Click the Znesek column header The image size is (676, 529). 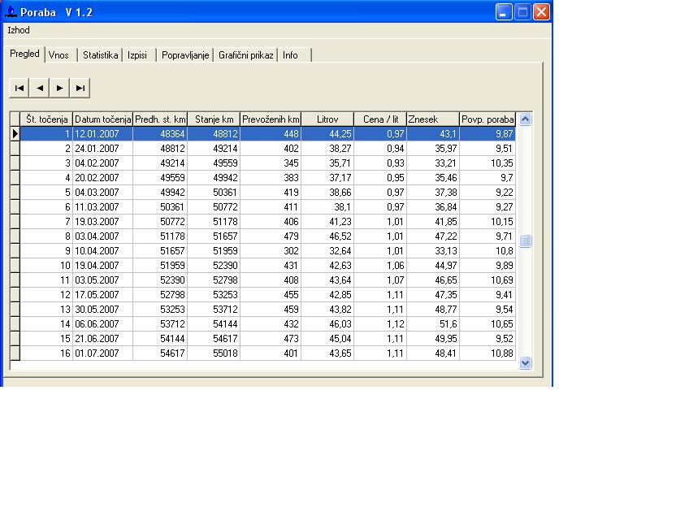[x=433, y=119]
